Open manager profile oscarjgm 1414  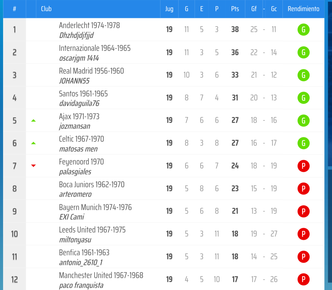point(79,58)
